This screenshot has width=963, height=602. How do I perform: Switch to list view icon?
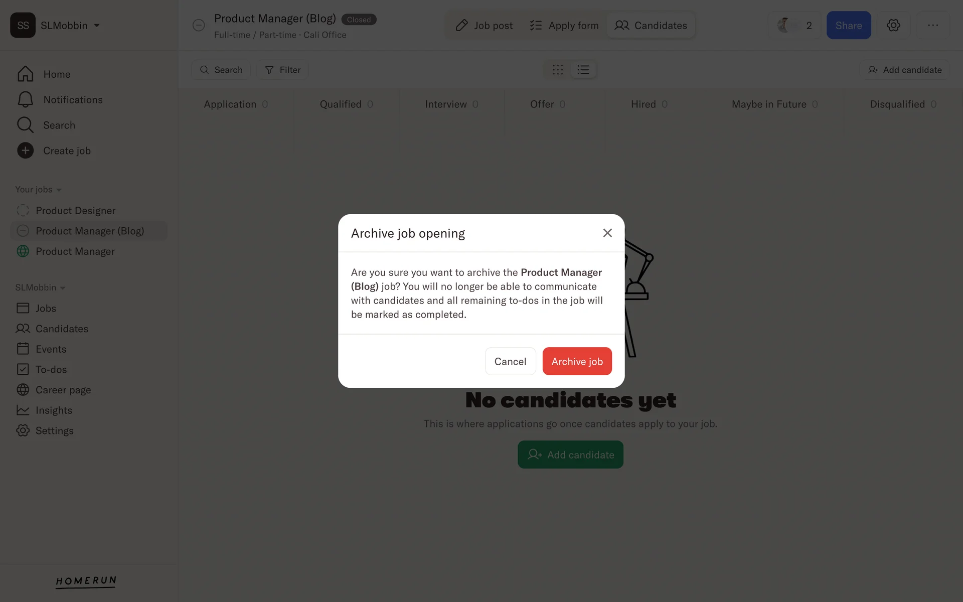[583, 70]
